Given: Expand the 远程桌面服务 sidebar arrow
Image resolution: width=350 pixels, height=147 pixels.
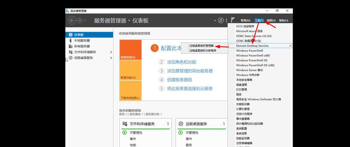Looking at the screenshot, I should tap(111, 58).
